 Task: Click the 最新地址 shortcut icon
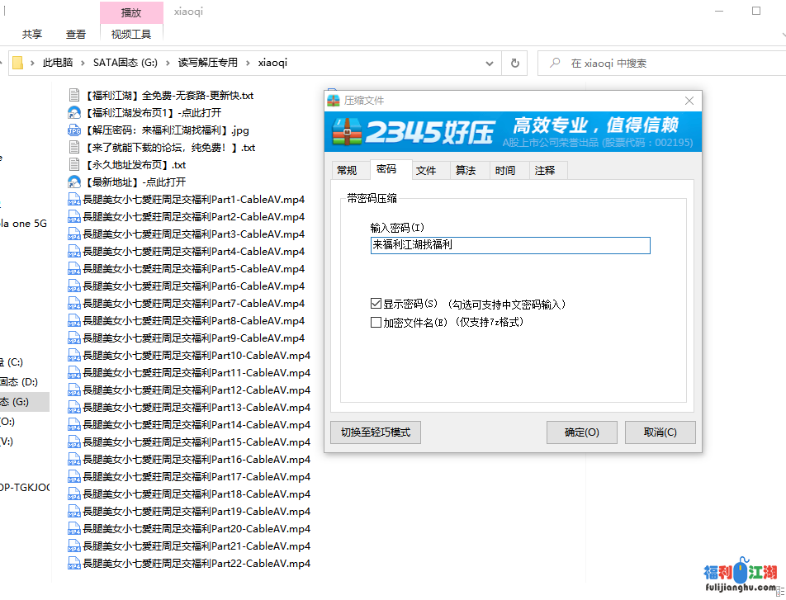74,182
